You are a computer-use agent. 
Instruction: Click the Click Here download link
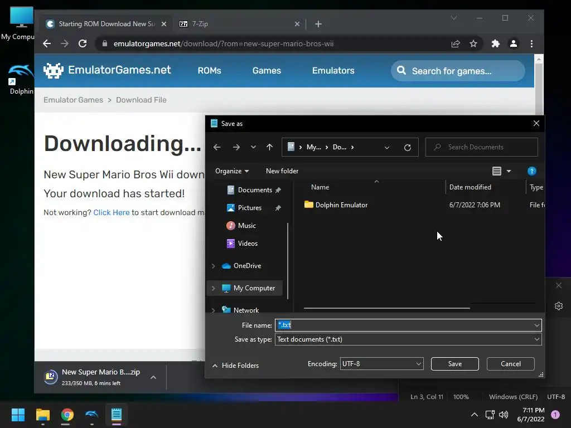pos(112,212)
